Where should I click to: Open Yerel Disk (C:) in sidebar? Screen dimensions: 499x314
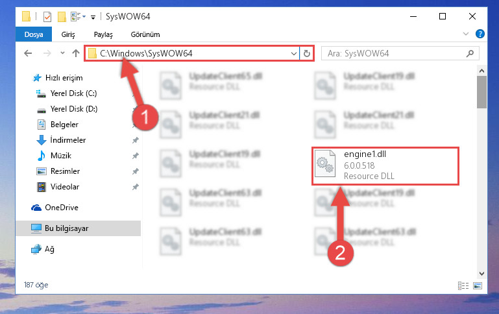click(x=73, y=93)
